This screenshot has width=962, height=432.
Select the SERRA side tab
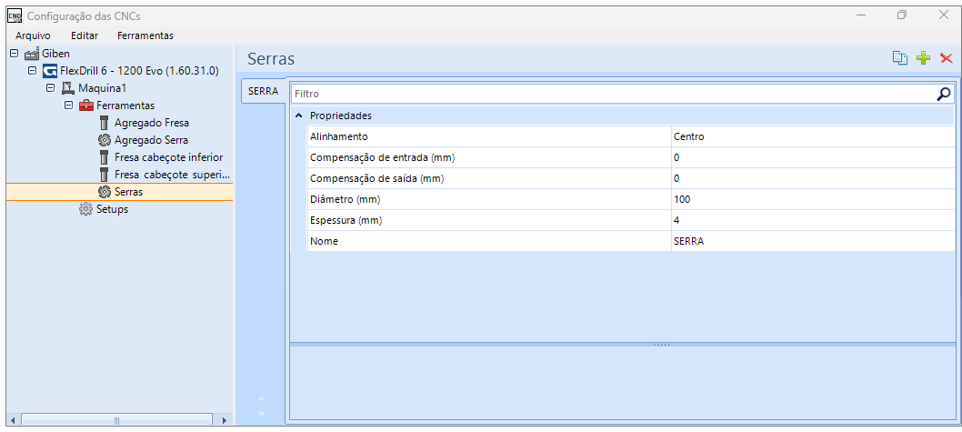pyautogui.click(x=263, y=92)
